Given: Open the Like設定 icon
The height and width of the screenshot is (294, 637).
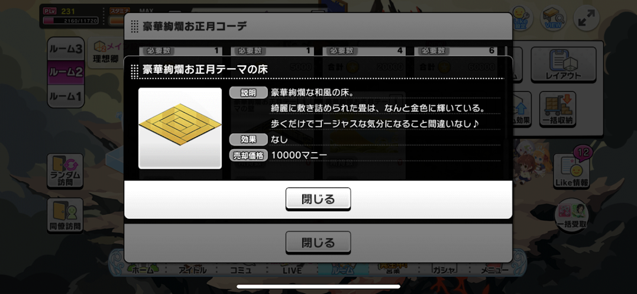Looking at the screenshot, I should point(521,18).
